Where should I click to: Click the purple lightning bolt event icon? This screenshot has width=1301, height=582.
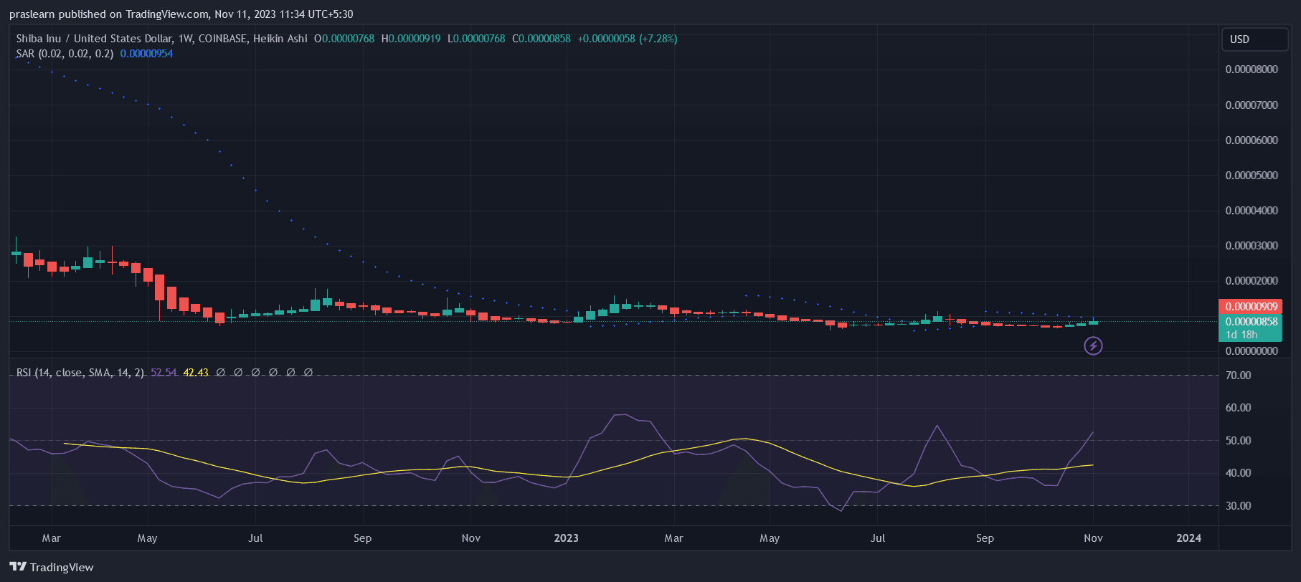1092,346
